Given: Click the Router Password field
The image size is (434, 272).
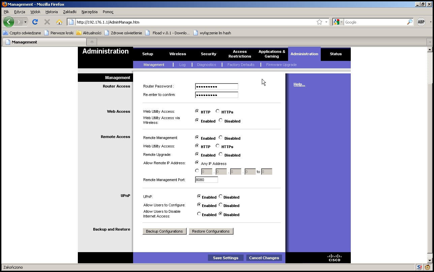Looking at the screenshot, I should click(x=217, y=87).
